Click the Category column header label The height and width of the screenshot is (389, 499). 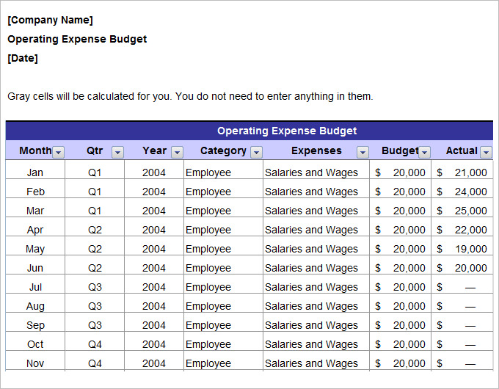pos(223,151)
